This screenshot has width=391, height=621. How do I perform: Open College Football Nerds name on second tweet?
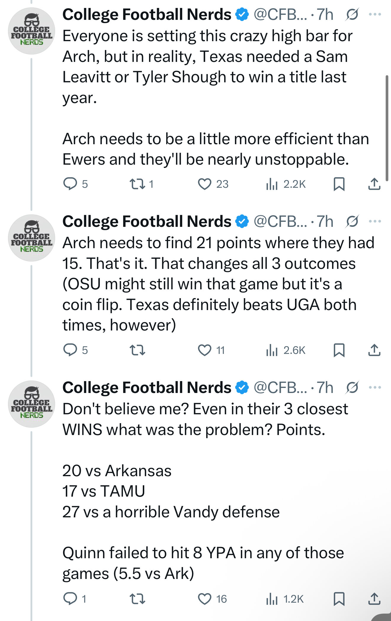click(147, 221)
